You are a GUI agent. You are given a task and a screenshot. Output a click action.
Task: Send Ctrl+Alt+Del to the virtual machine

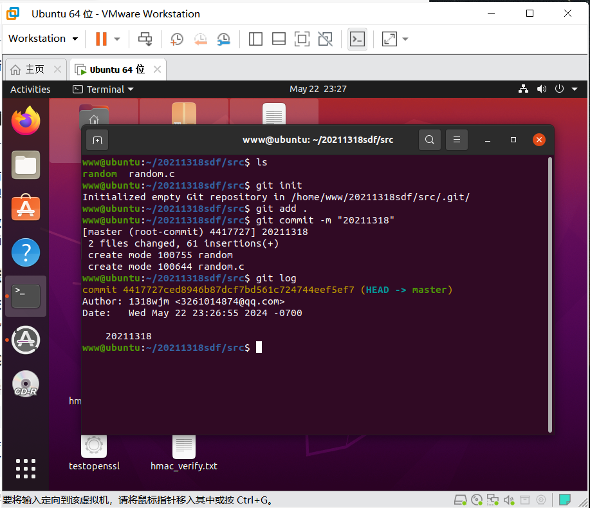(x=145, y=39)
